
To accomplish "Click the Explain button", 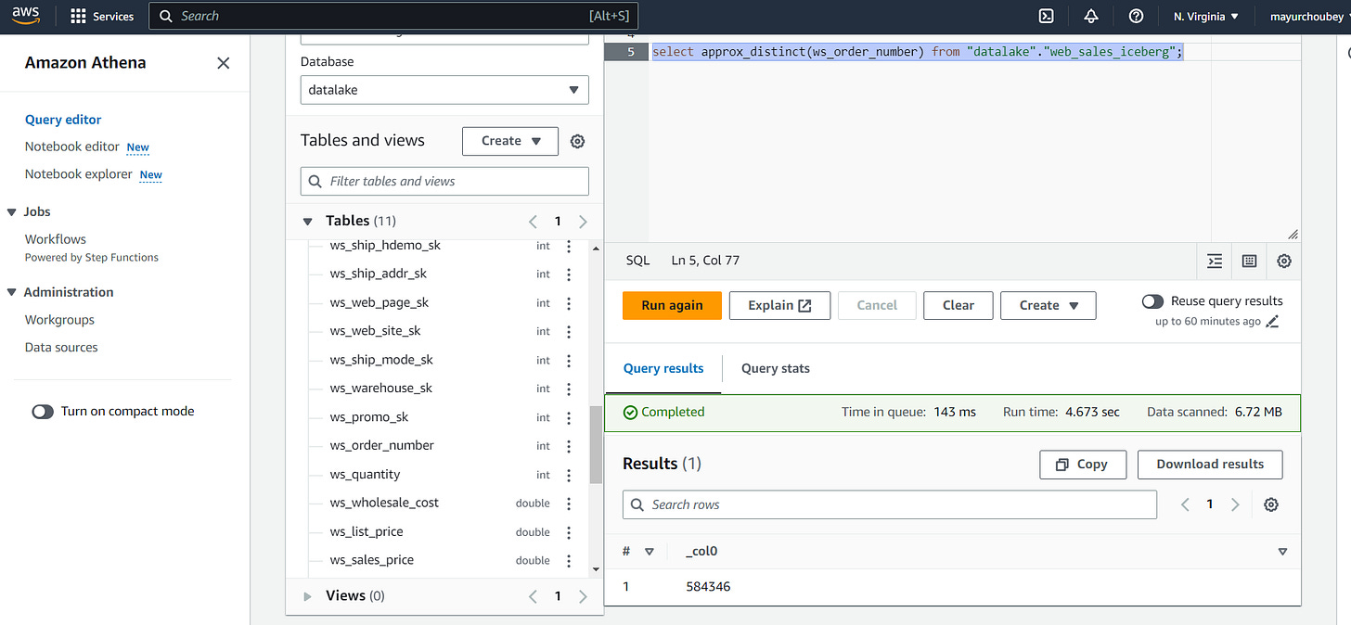I will tap(779, 305).
